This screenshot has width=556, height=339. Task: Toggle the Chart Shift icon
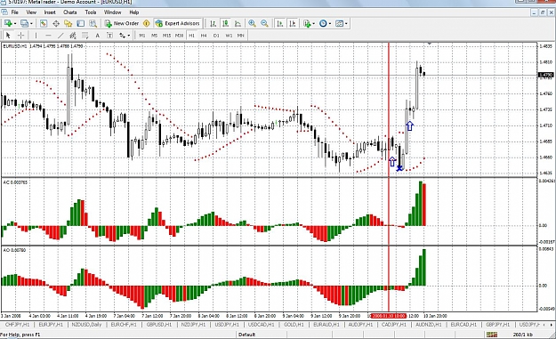point(292,23)
